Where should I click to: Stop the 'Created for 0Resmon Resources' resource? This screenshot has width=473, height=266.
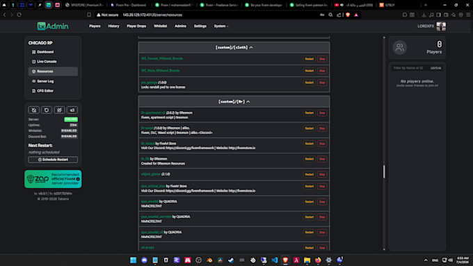(322, 159)
